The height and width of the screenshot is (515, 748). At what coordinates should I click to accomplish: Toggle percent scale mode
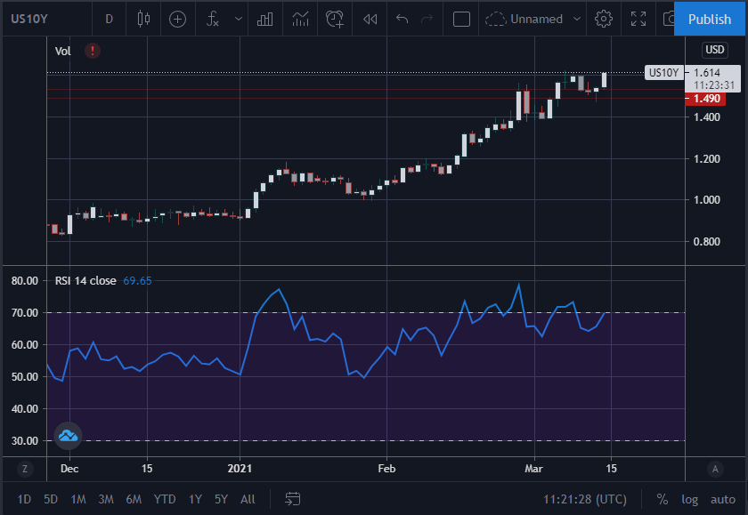663,499
